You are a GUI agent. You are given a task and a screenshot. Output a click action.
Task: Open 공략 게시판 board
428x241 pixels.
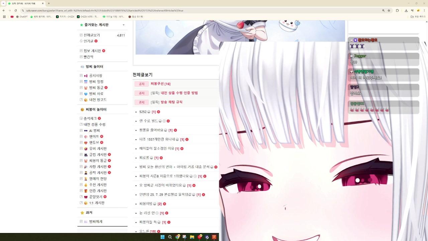98,173
